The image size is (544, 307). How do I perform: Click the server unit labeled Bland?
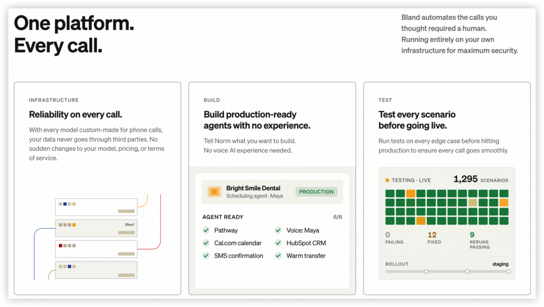pyautogui.click(x=96, y=228)
